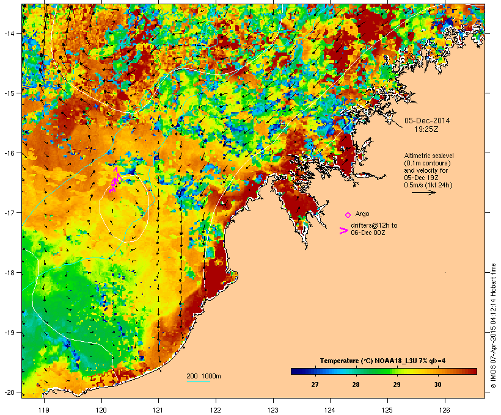The height and width of the screenshot is (415, 501).
Task: Click the longitude axis label 119
Action: click(44, 410)
